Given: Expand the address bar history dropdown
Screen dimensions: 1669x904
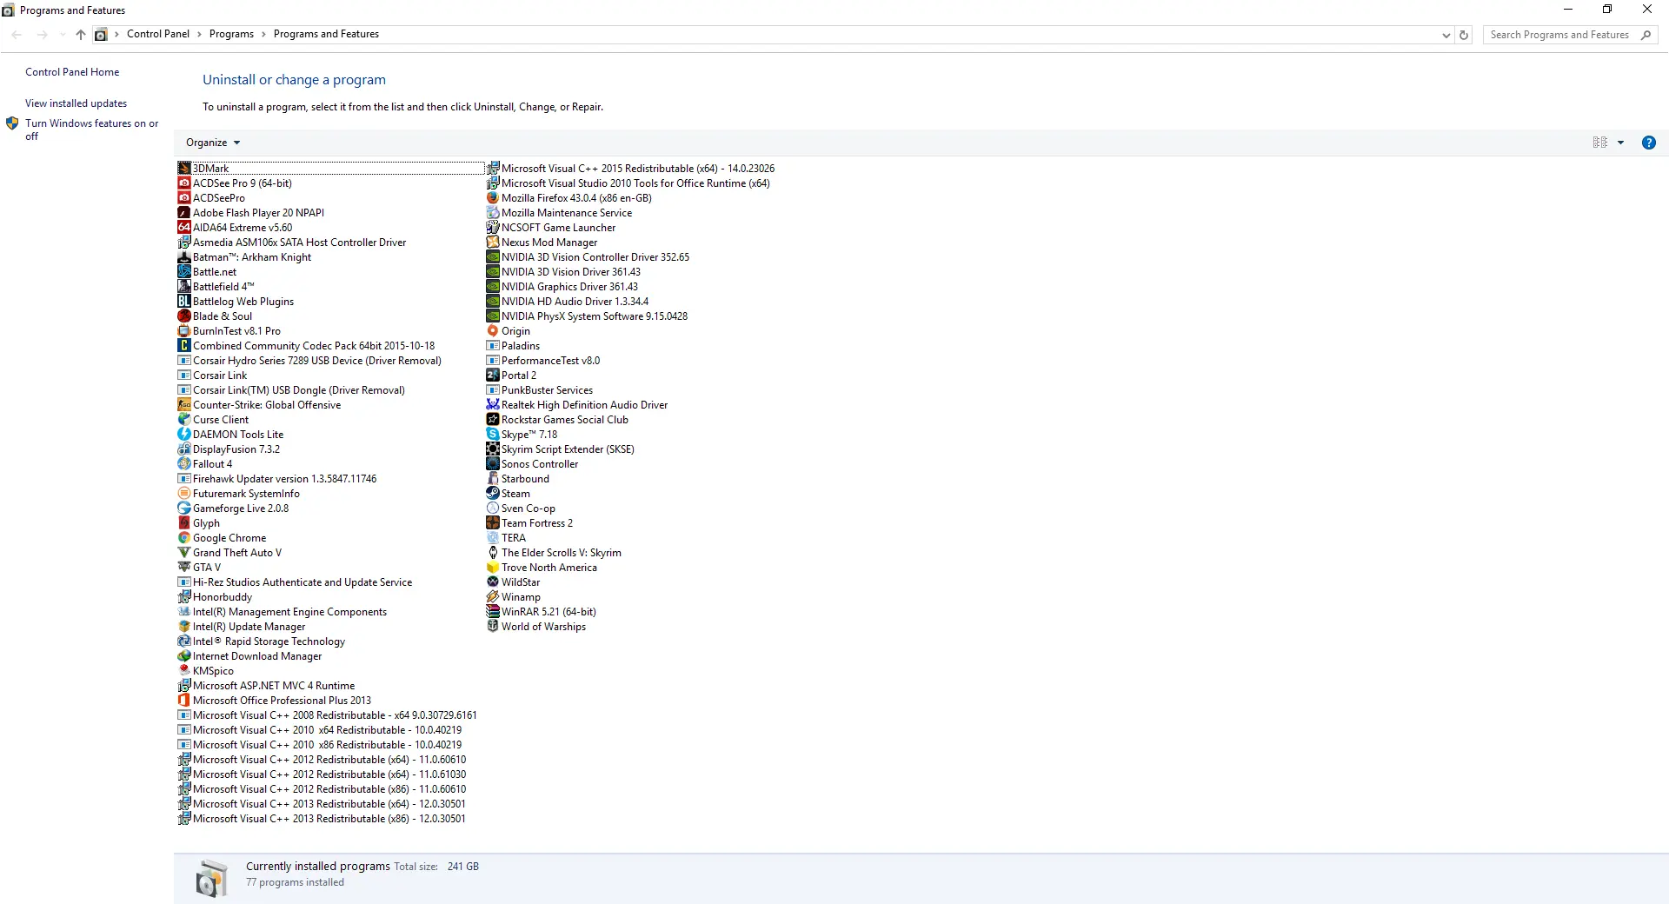Looking at the screenshot, I should tap(1446, 35).
